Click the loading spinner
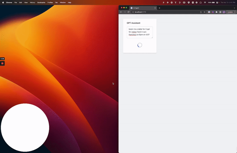237x153 pixels. [x=140, y=45]
